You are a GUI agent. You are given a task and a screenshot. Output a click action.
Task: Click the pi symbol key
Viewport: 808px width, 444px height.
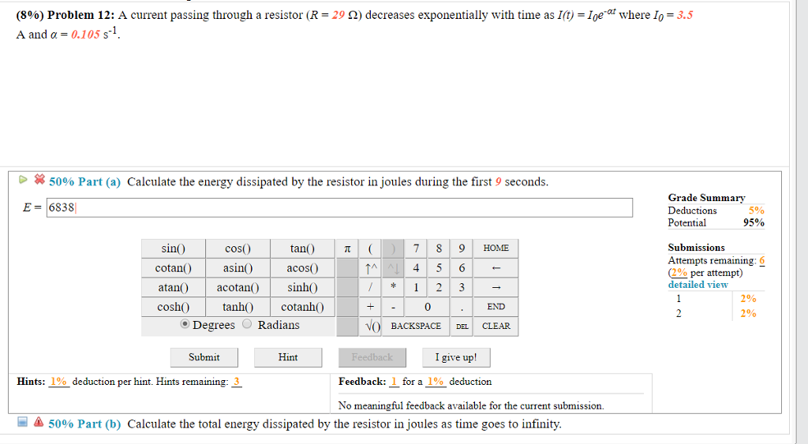pos(347,248)
